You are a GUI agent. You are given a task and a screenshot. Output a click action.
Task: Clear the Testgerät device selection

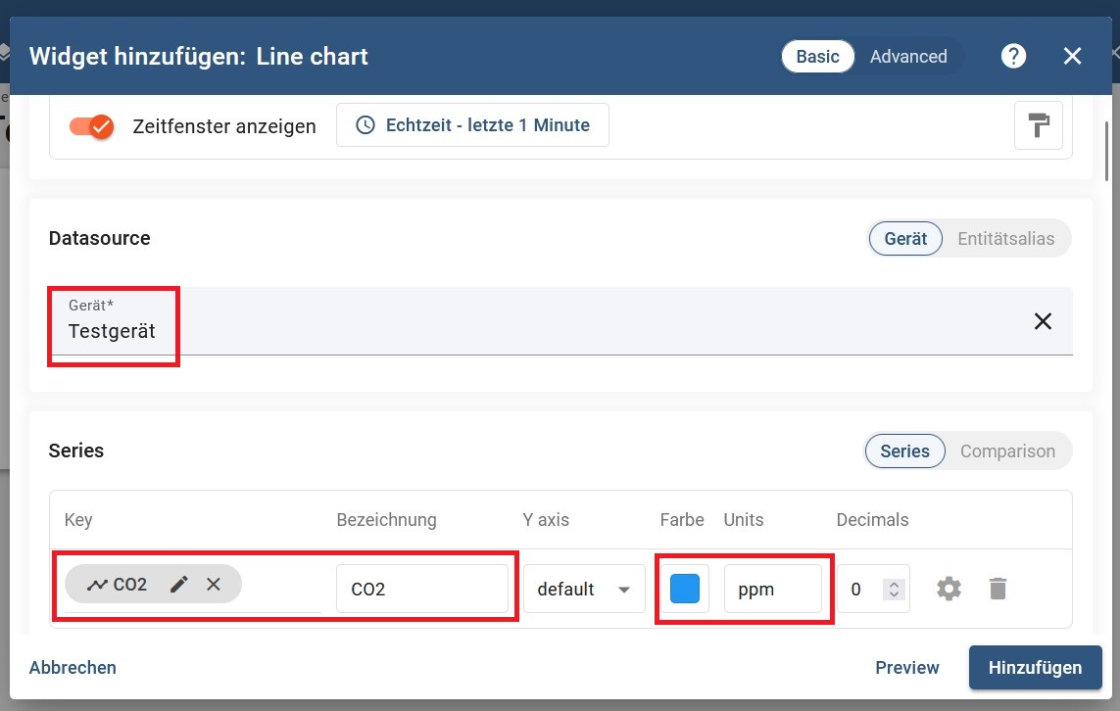(1043, 321)
